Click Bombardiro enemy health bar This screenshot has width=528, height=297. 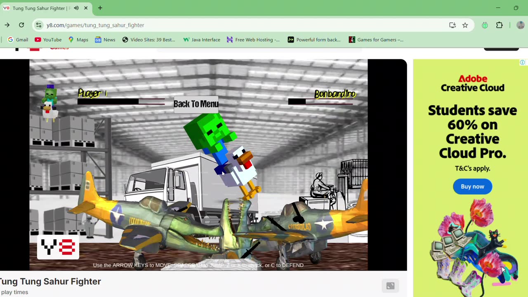(321, 101)
